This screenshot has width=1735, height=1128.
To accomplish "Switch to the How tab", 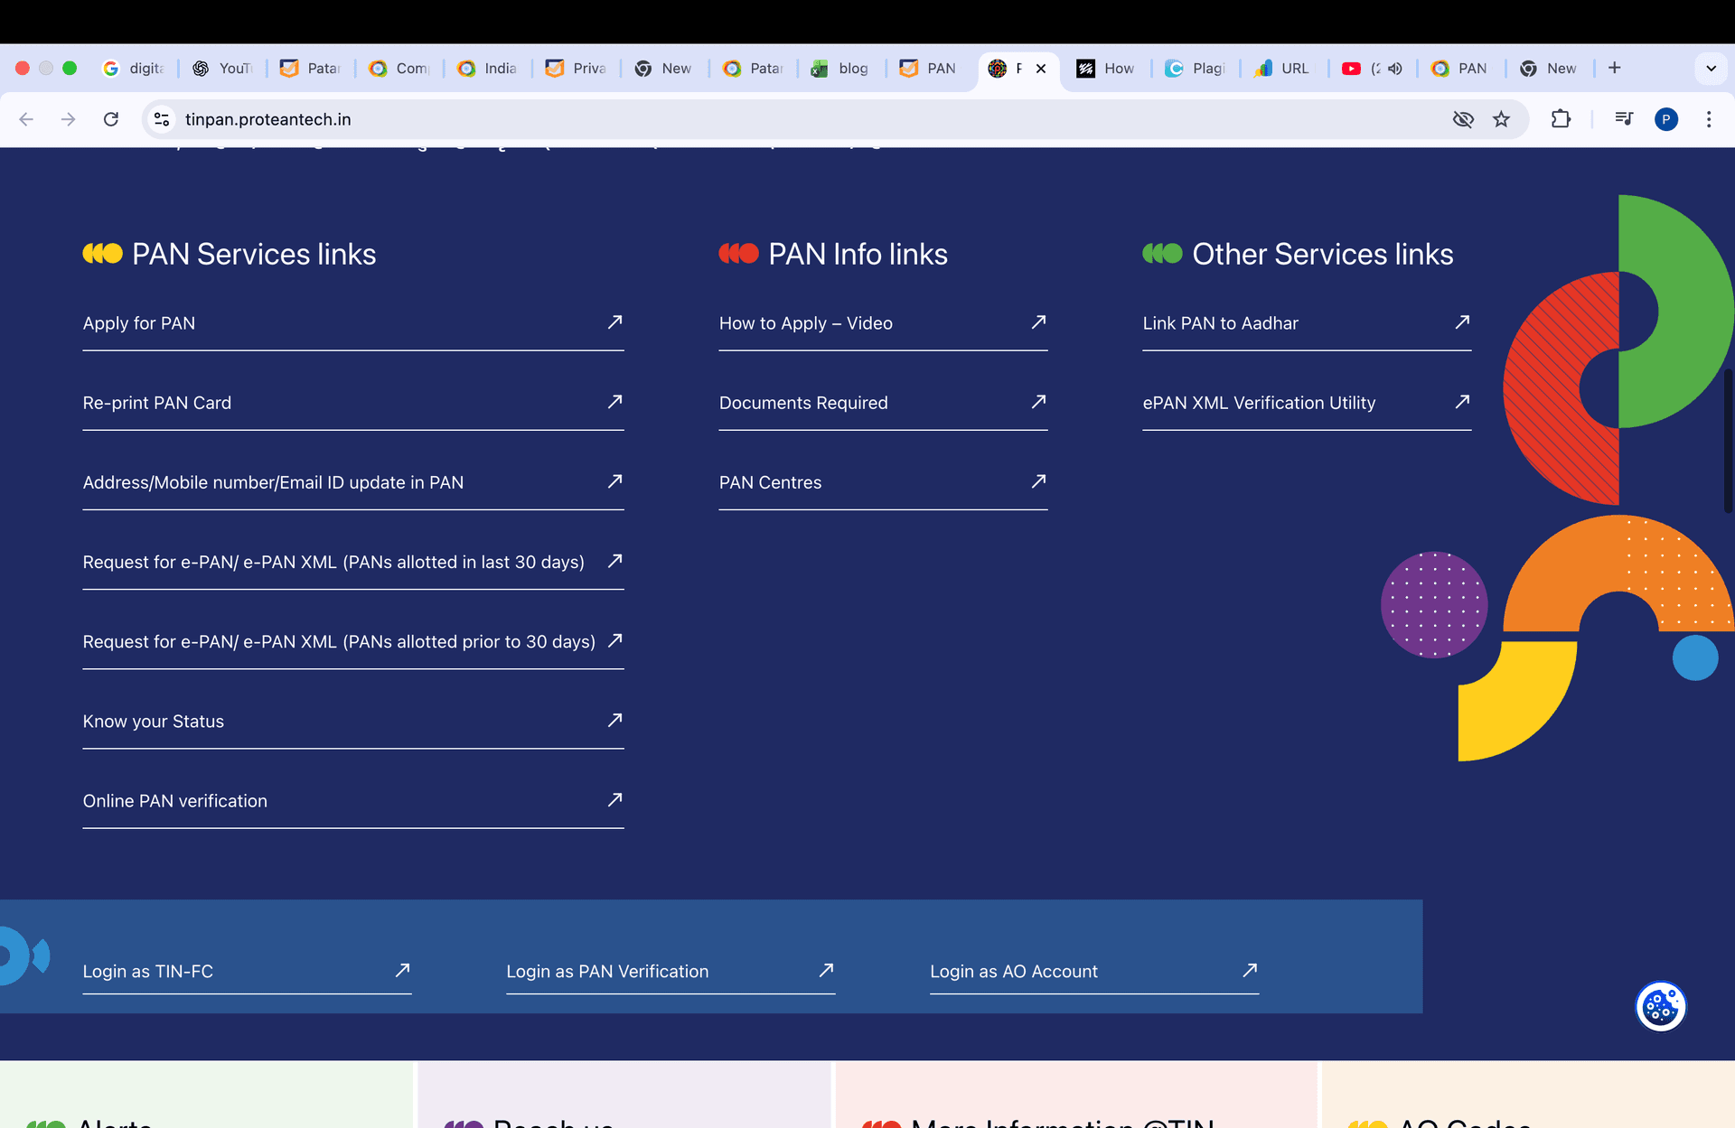I will (1106, 69).
